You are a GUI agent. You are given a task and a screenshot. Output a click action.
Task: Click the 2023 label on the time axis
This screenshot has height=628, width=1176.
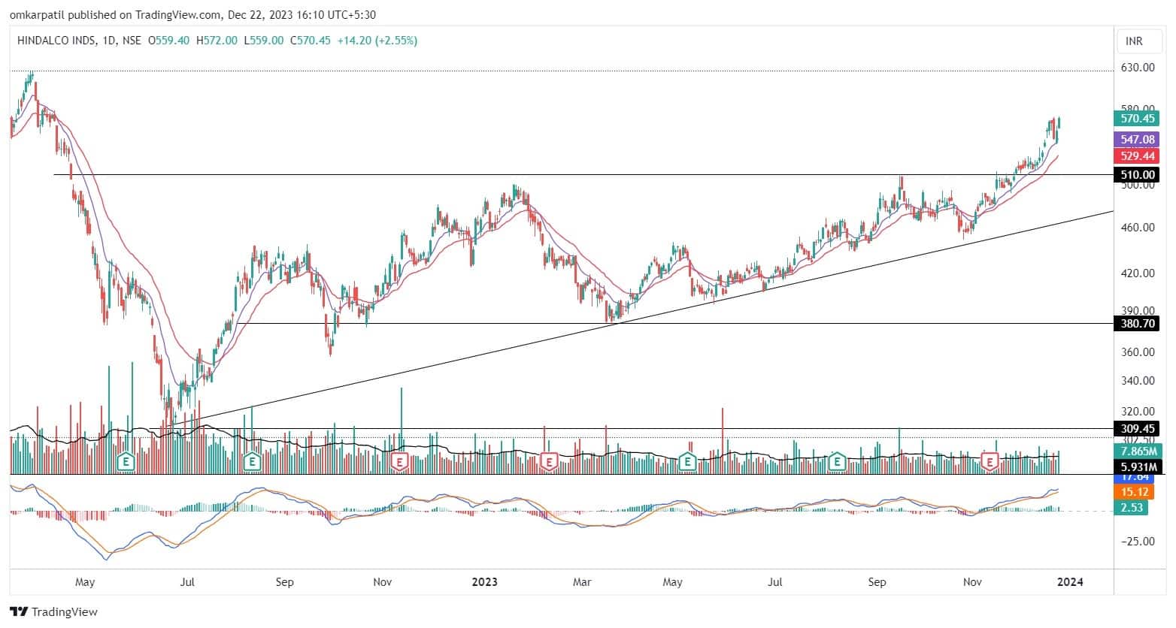(x=484, y=582)
